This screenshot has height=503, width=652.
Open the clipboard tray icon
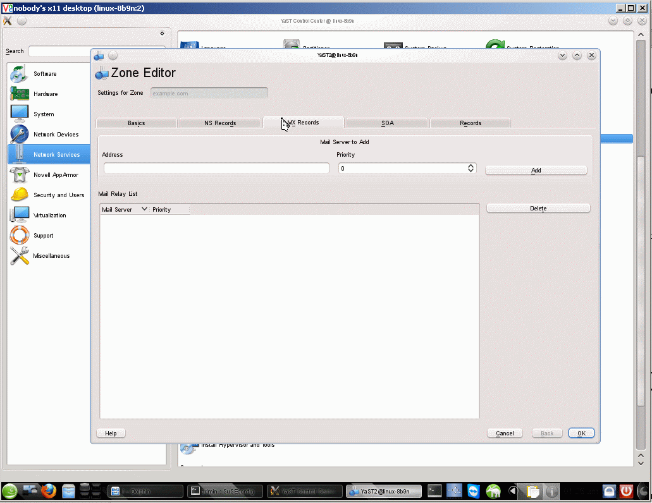(532, 492)
